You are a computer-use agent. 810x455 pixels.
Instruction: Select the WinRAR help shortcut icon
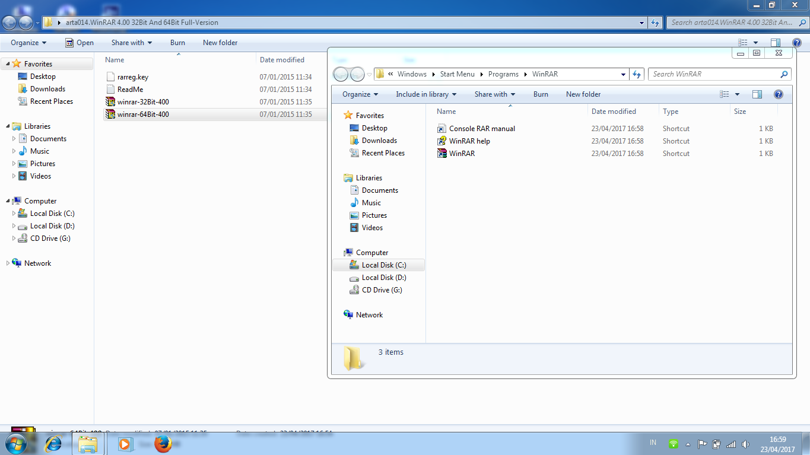tap(441, 141)
